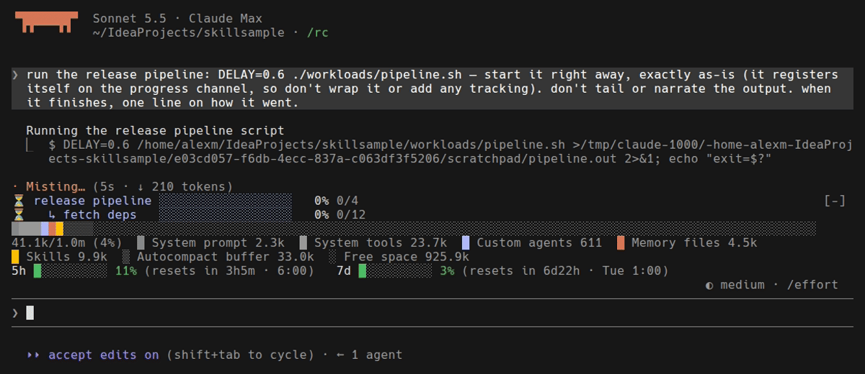This screenshot has width=865, height=374.
Task: Click the user prompt message block
Action: tap(432, 89)
